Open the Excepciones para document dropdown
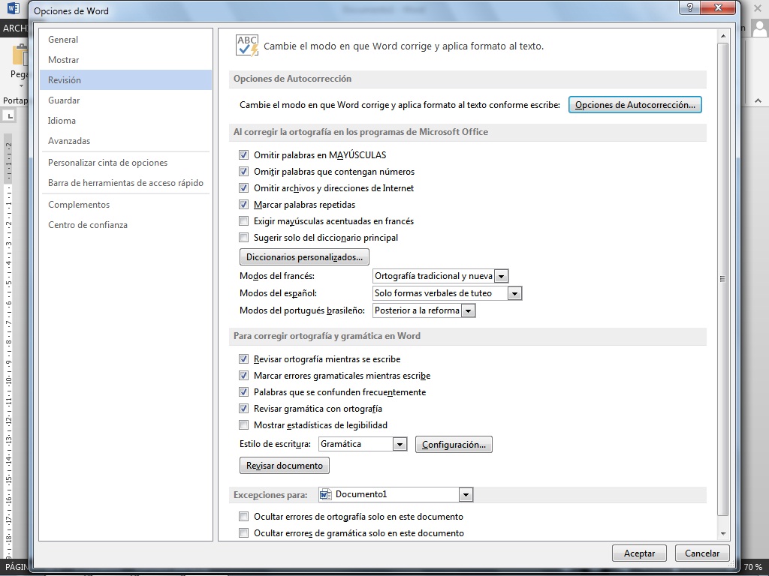Image resolution: width=769 pixels, height=576 pixels. [466, 493]
